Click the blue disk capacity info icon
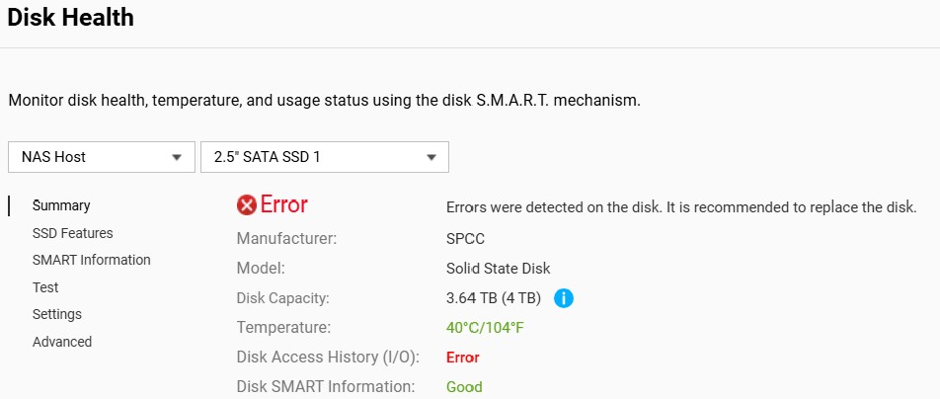 [x=564, y=297]
